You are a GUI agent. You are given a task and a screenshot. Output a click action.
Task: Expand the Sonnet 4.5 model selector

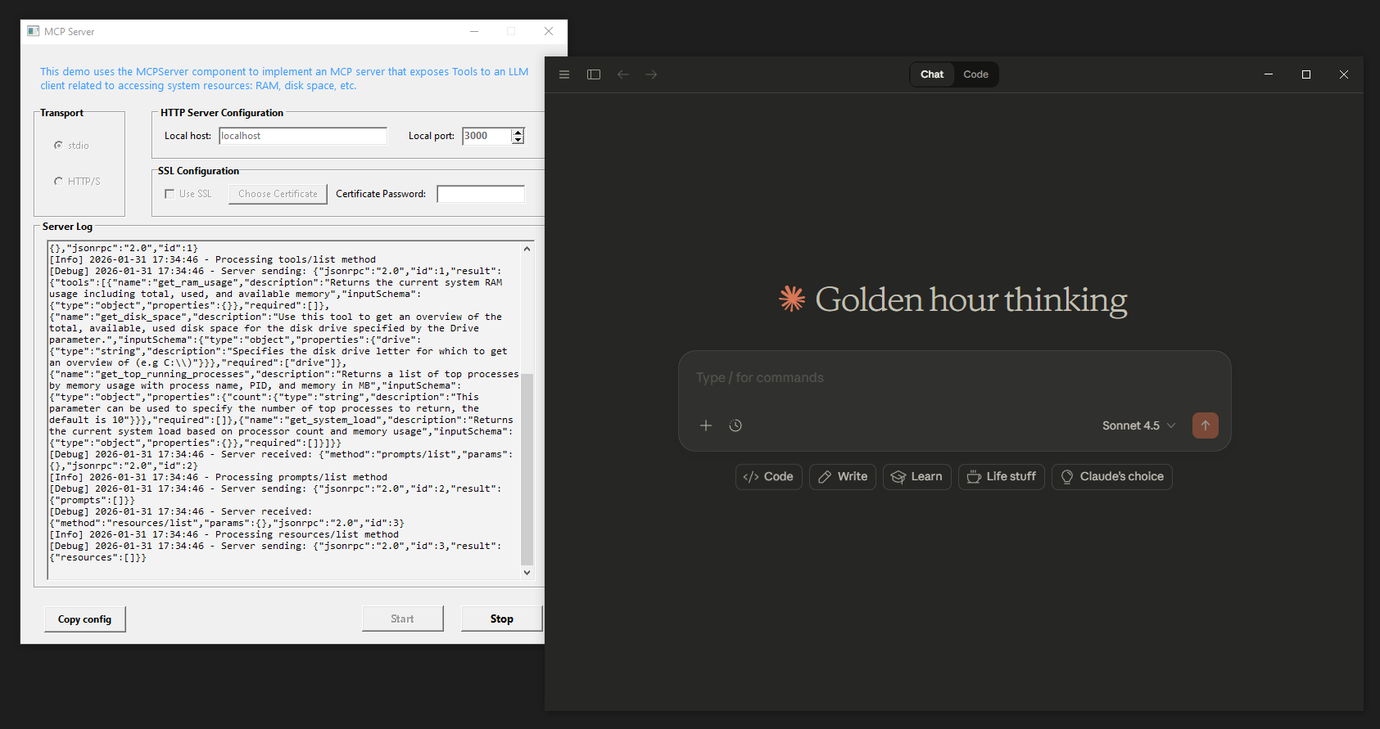coord(1138,425)
